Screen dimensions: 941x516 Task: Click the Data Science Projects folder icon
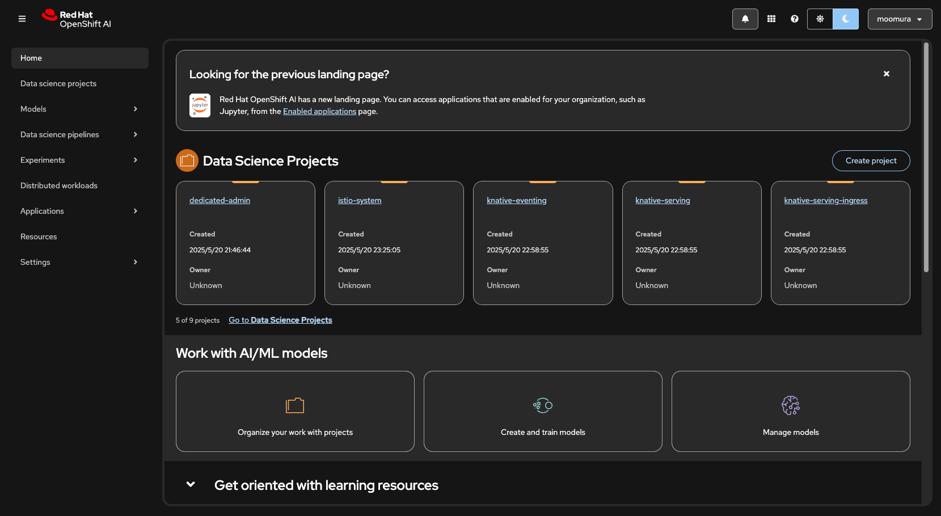point(187,160)
